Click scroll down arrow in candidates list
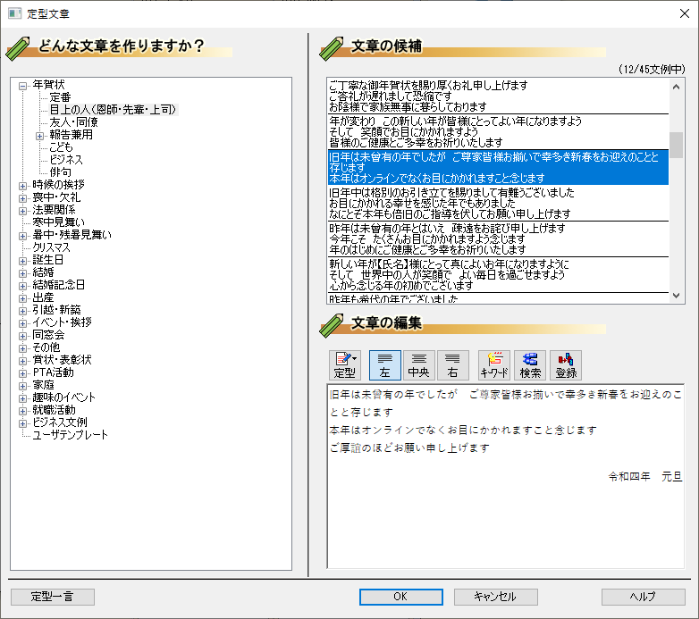The width and height of the screenshot is (699, 619). (x=676, y=296)
